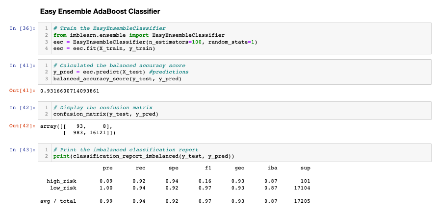Click high_risk f1 value 0.16
The image size is (436, 214).
(x=205, y=181)
